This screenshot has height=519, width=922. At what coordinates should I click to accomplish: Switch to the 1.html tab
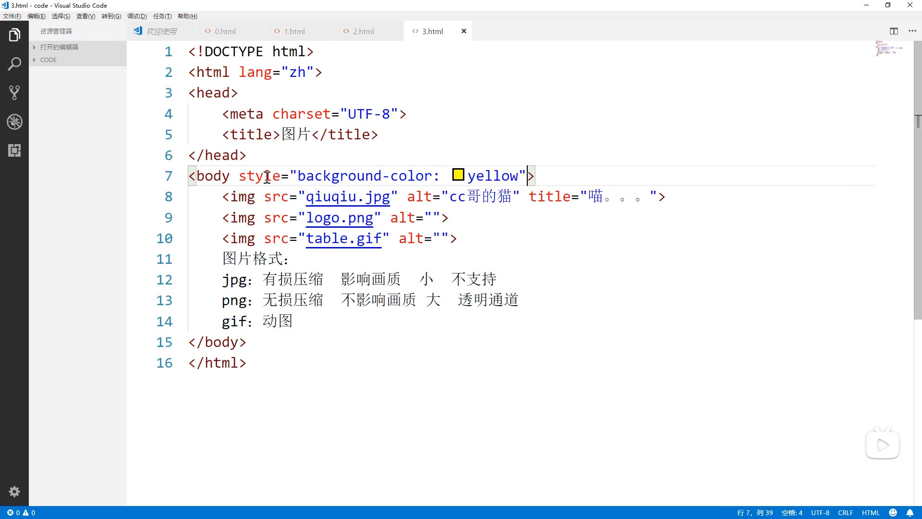pos(294,31)
